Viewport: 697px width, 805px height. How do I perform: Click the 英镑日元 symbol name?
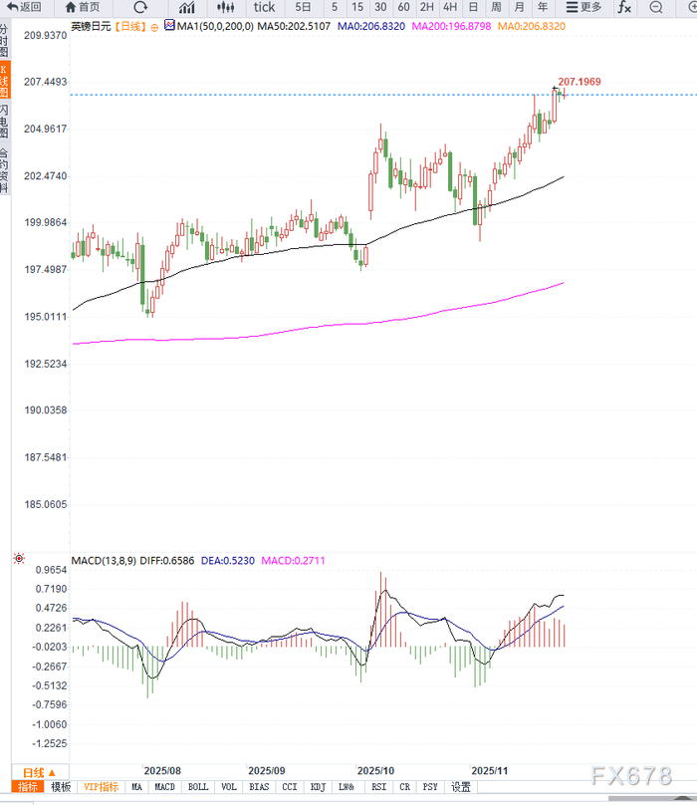(91, 26)
